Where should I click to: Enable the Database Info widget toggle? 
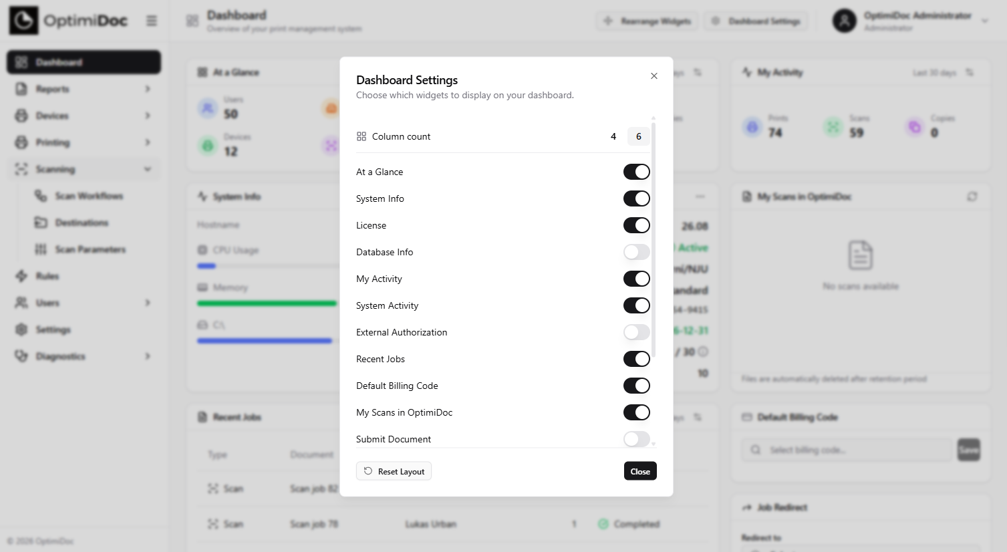pyautogui.click(x=637, y=252)
